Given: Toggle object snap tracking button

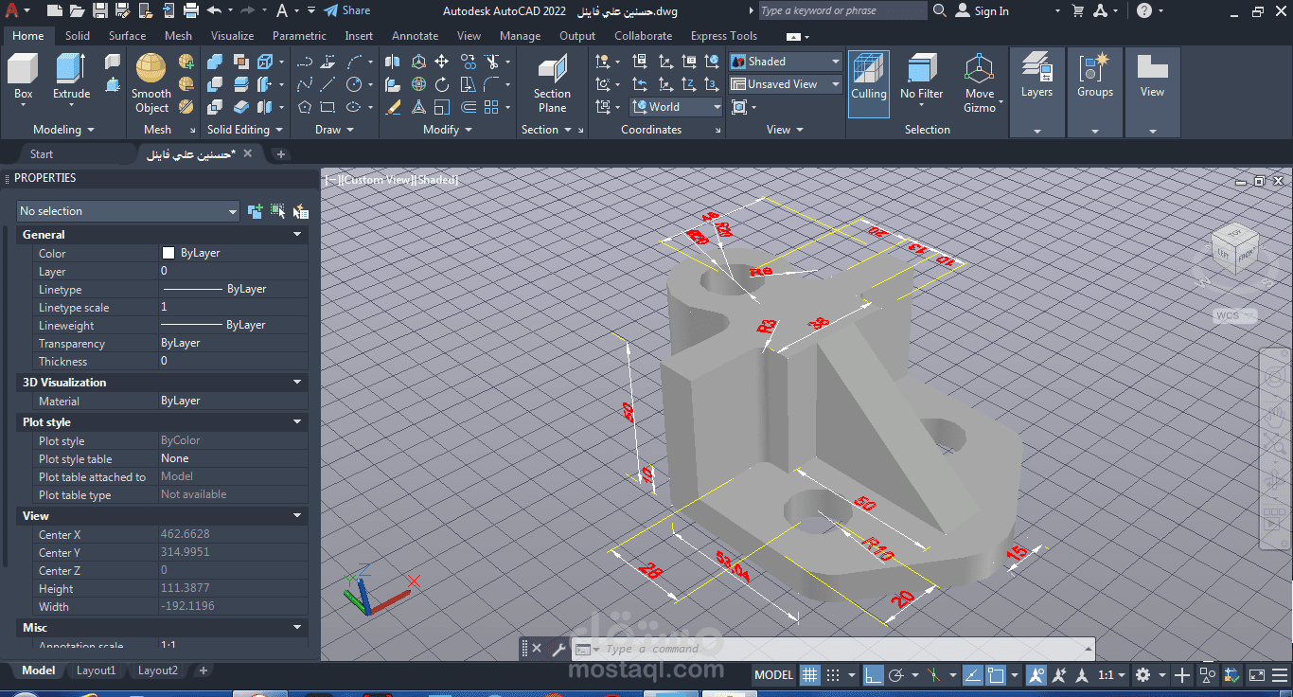Looking at the screenshot, I should coord(972,675).
